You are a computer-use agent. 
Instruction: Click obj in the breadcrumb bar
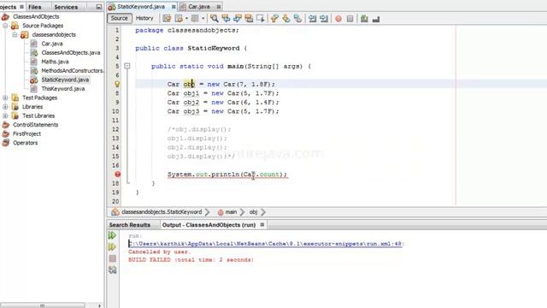pyautogui.click(x=253, y=212)
